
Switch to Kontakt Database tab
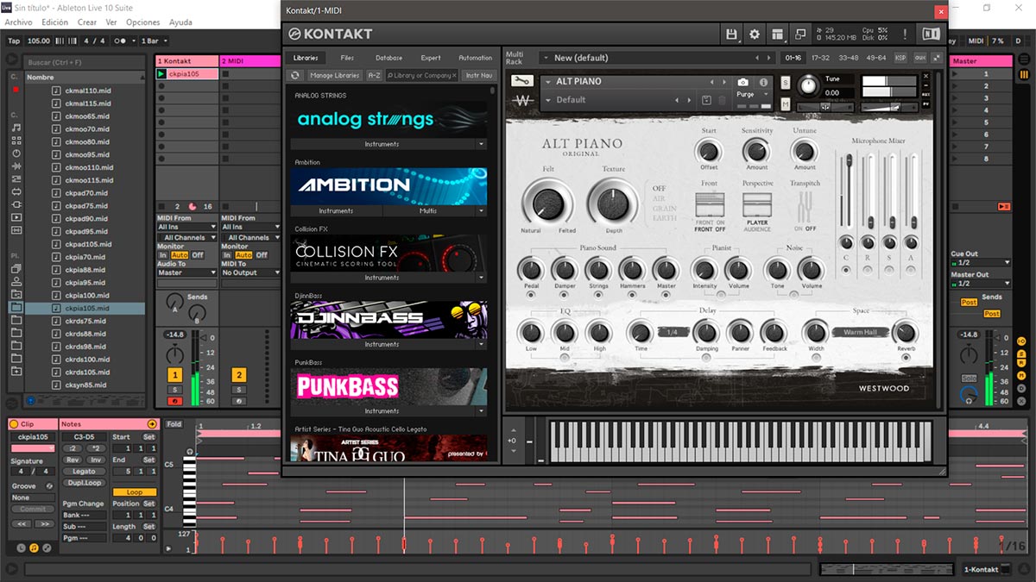(x=388, y=58)
